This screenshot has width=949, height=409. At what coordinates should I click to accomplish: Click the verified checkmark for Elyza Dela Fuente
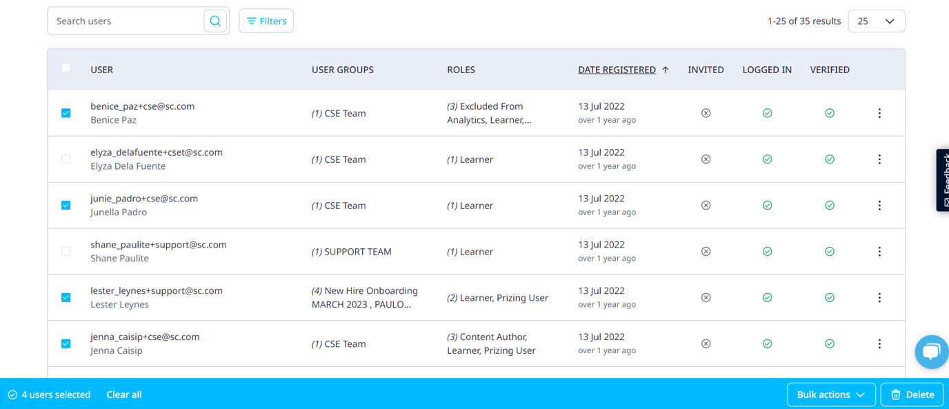click(830, 159)
